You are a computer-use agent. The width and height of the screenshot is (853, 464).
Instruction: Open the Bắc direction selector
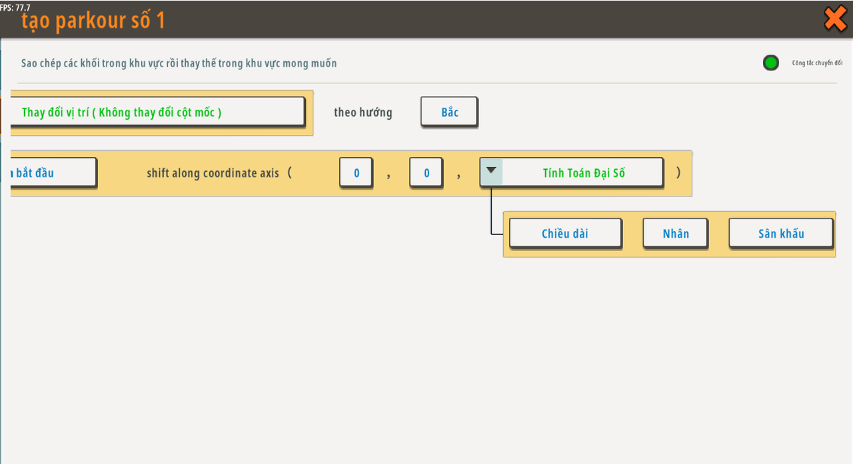click(x=449, y=112)
